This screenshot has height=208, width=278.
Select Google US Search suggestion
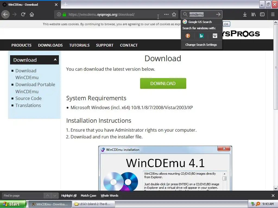point(202,22)
